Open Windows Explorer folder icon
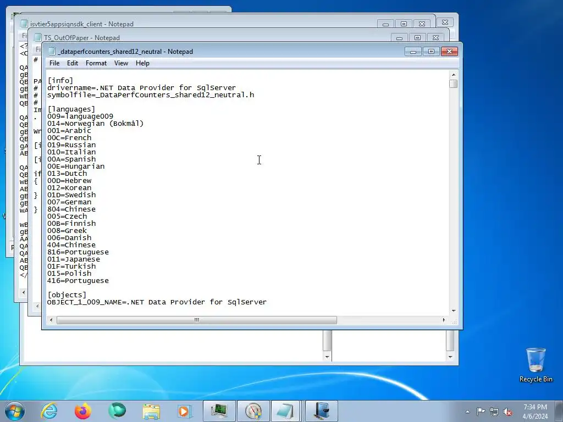 tap(151, 411)
